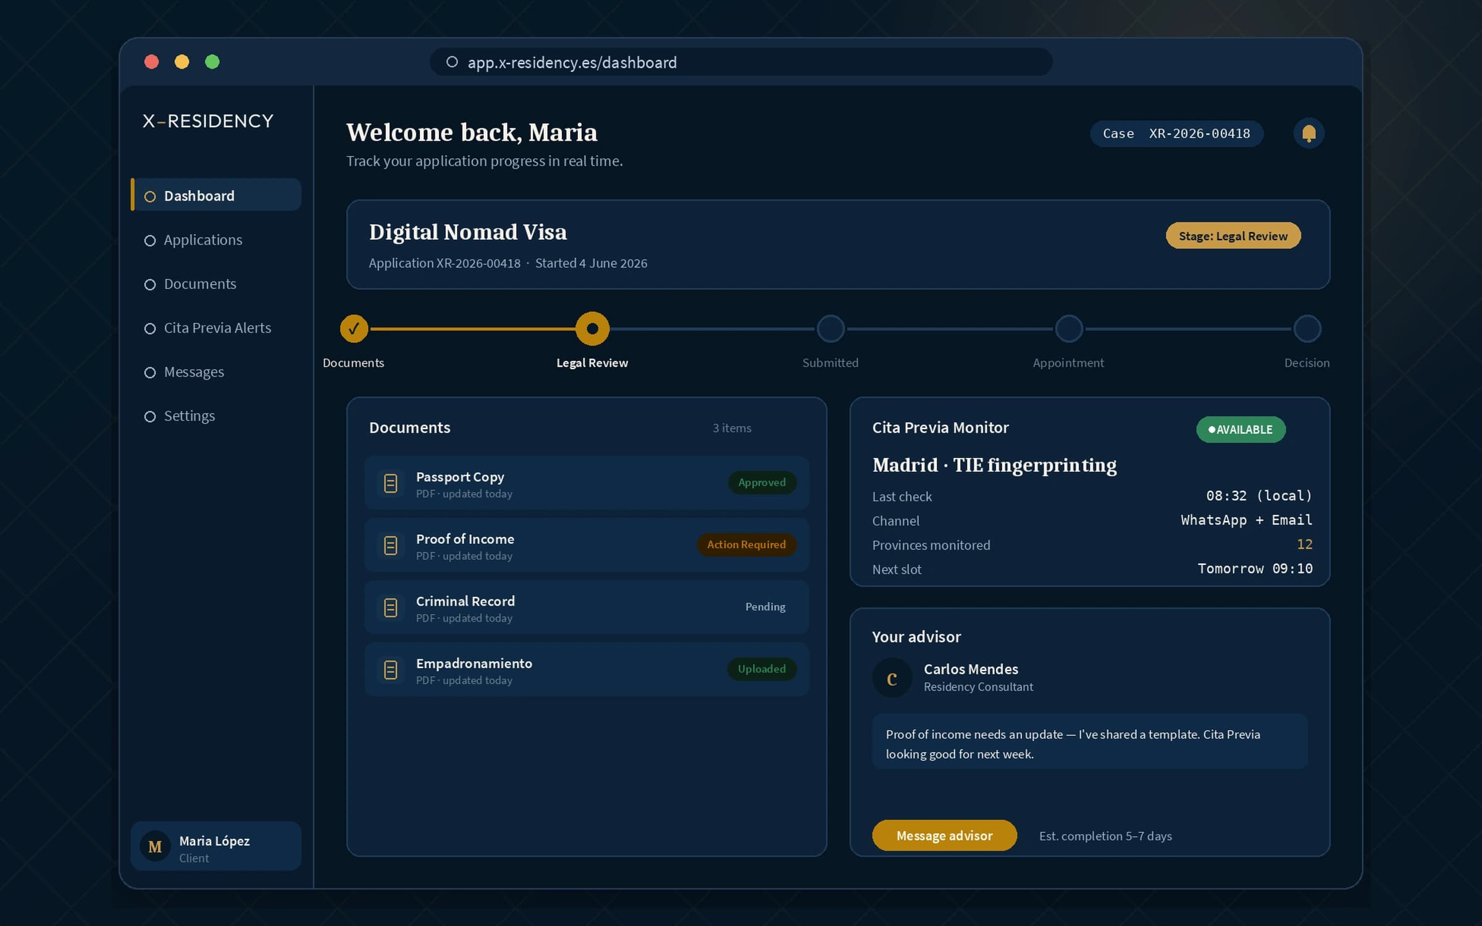Open Dashboard in the sidebar

pyautogui.click(x=216, y=195)
